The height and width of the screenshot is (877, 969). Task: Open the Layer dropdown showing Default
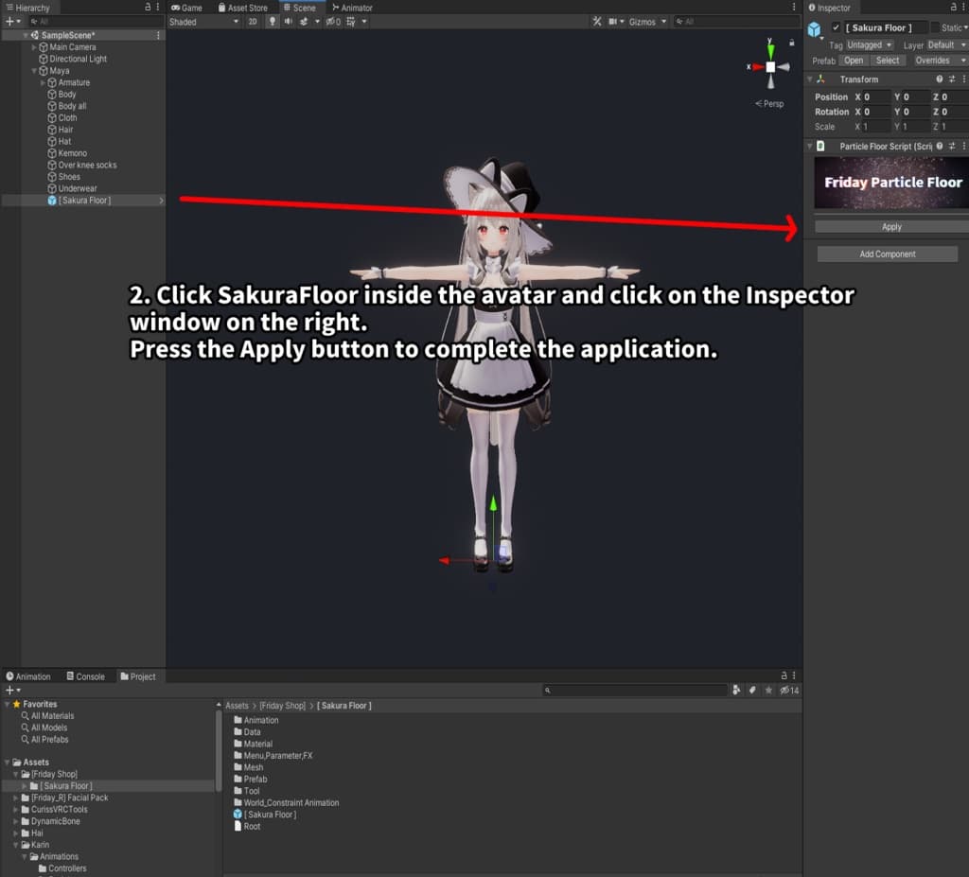click(x=944, y=44)
